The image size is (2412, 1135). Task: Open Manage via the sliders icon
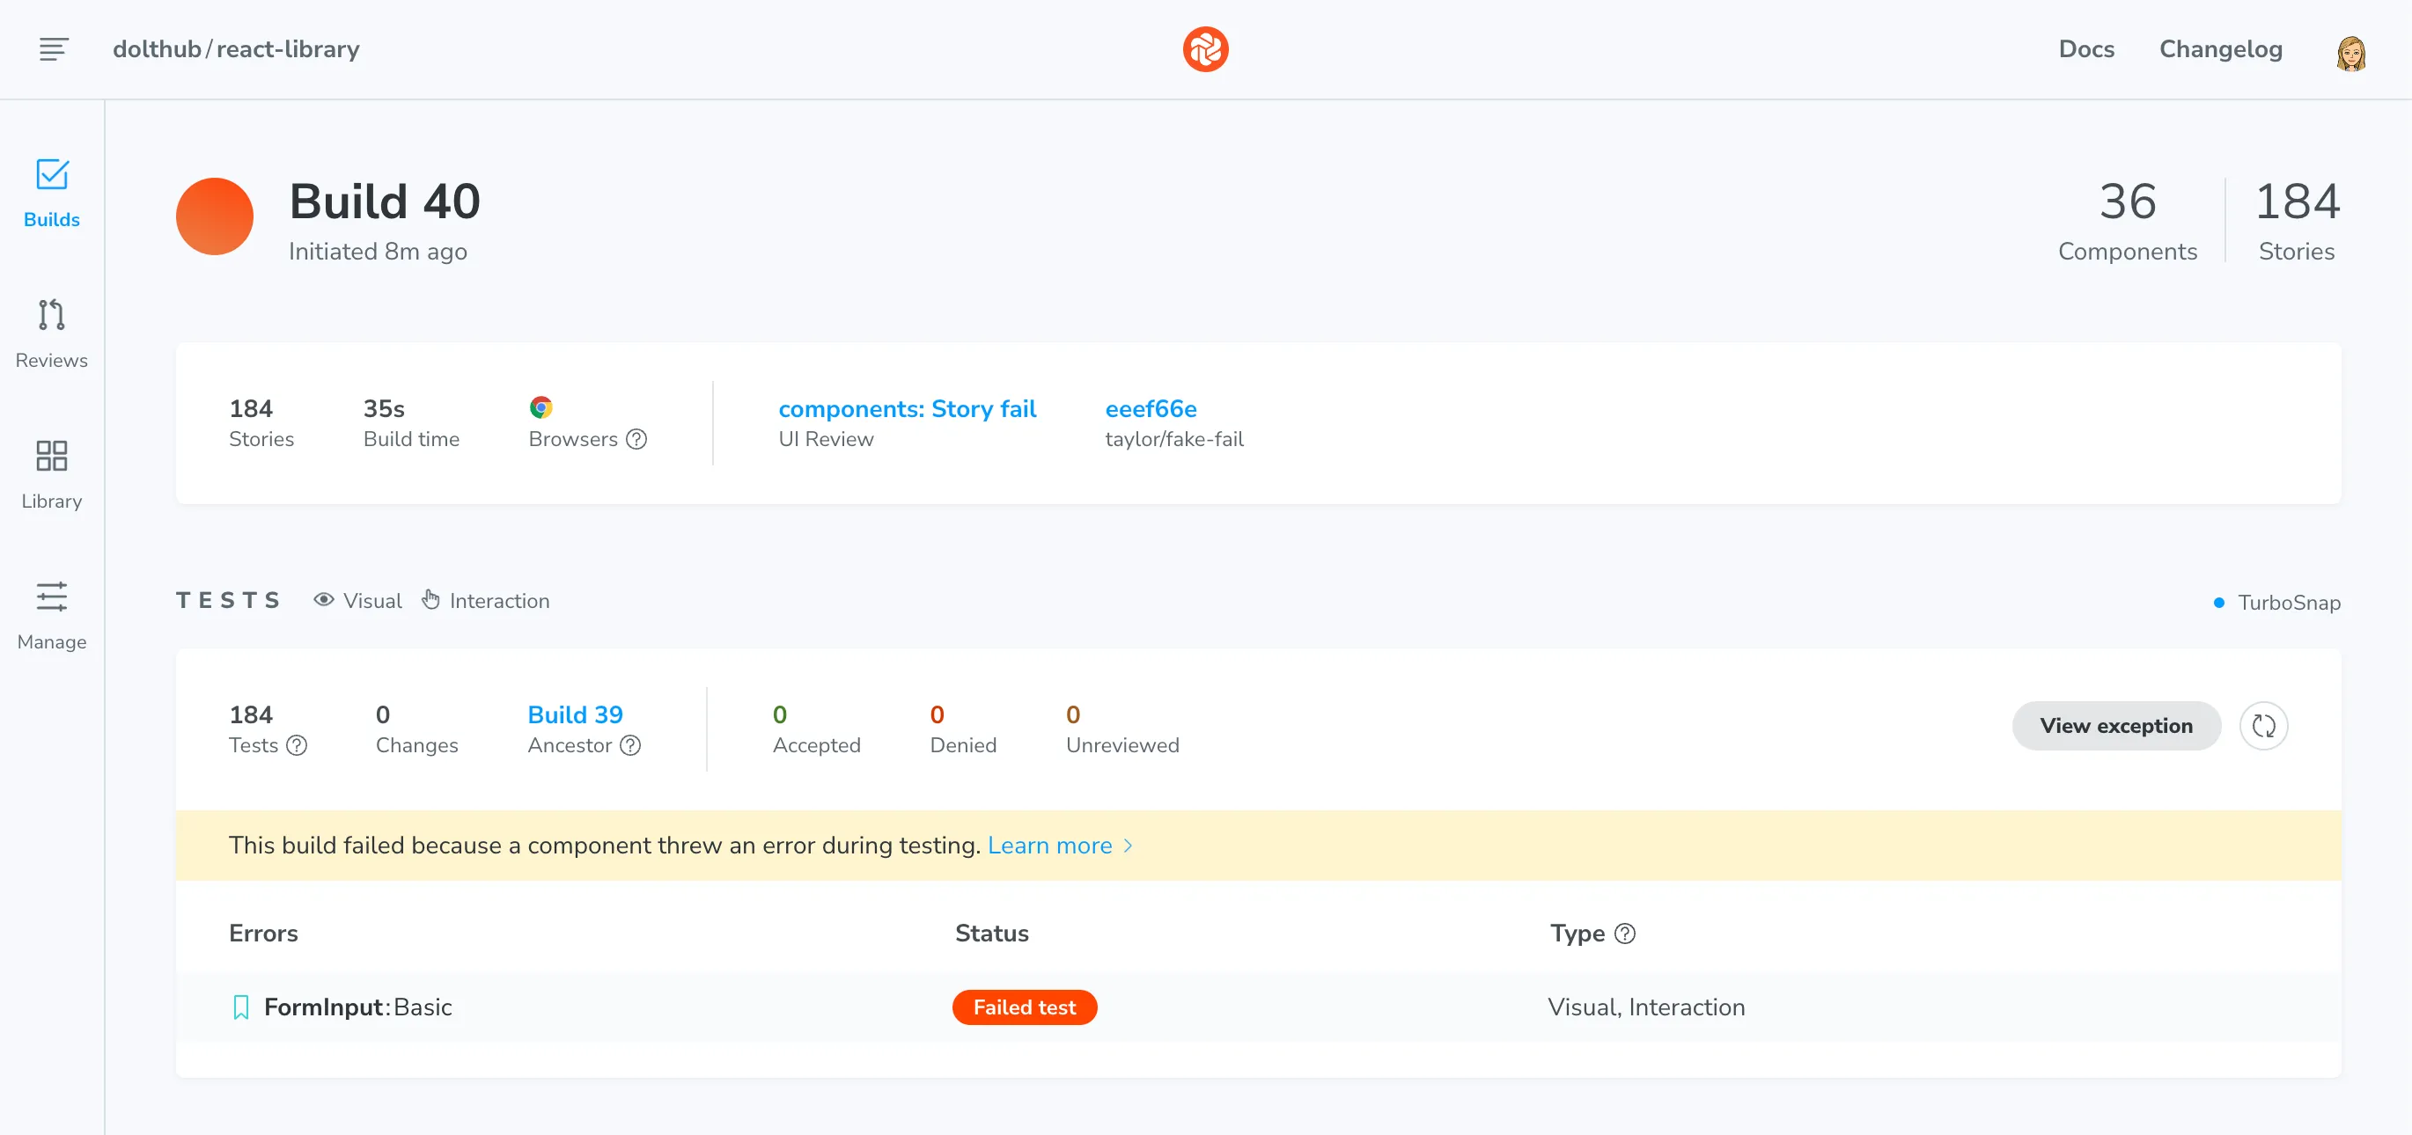(x=52, y=597)
